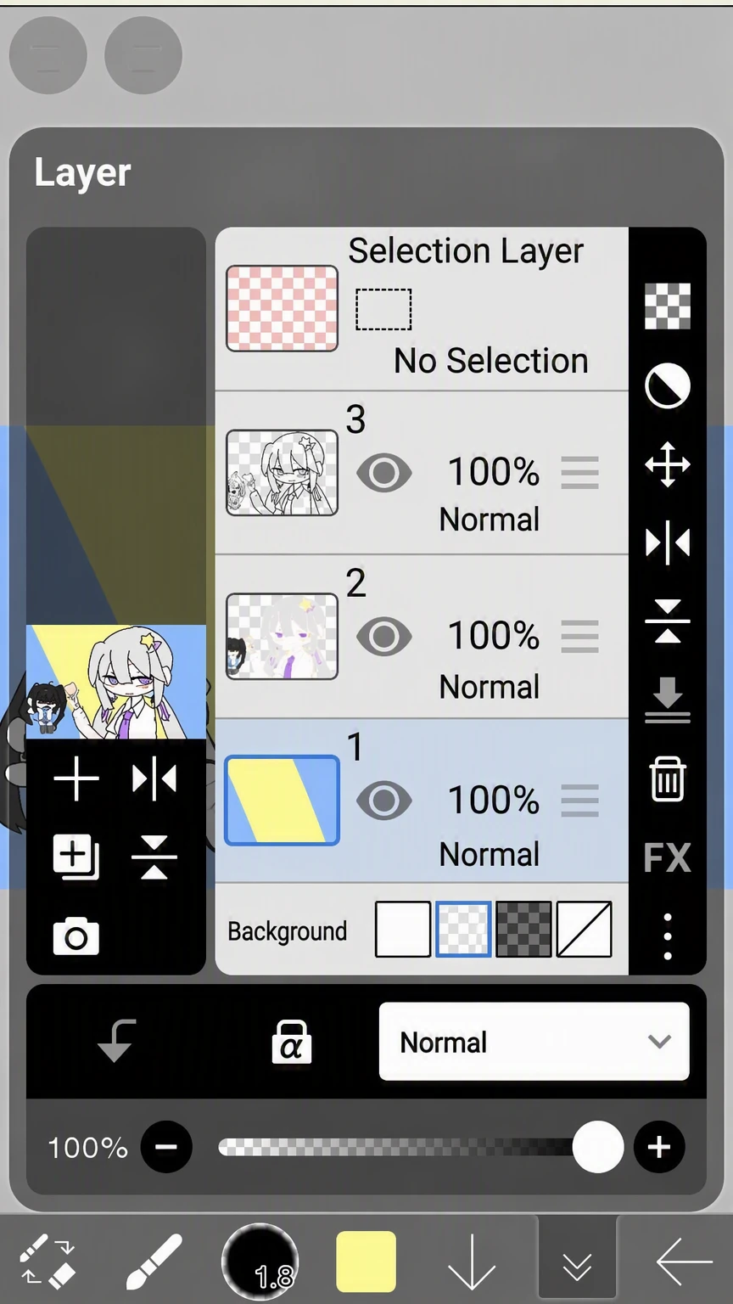Click the clipping arrow icon
The width and height of the screenshot is (733, 1304).
[116, 1041]
